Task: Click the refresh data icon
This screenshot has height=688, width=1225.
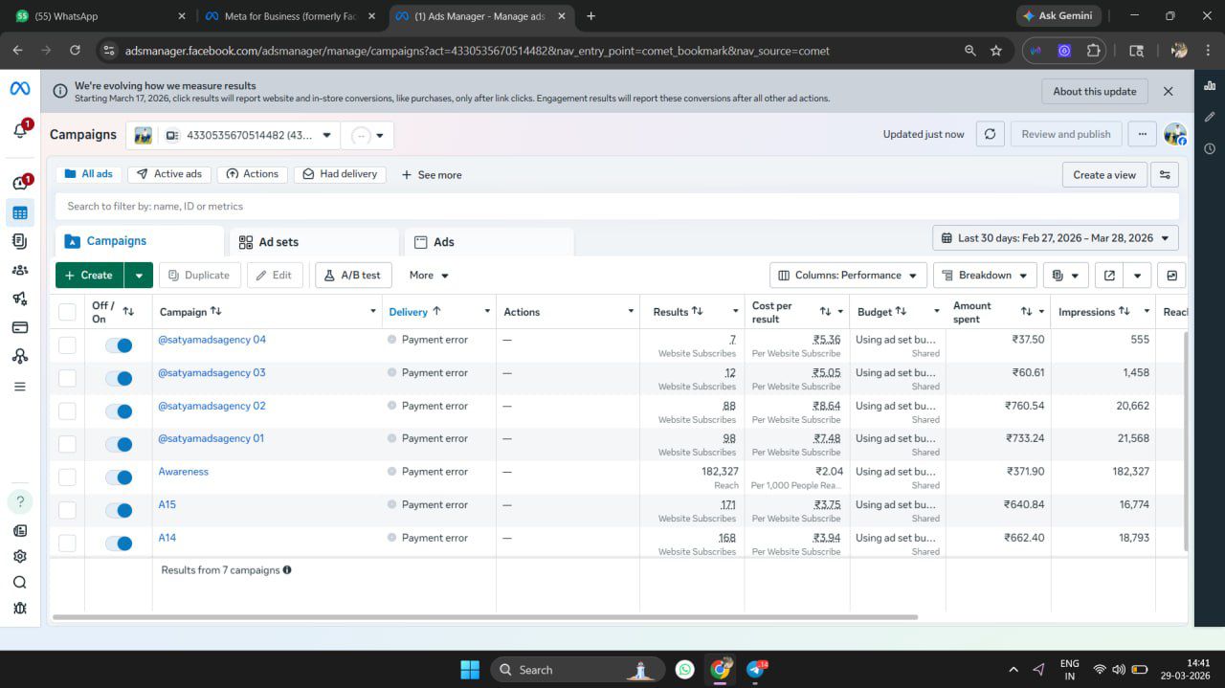Action: (x=990, y=135)
